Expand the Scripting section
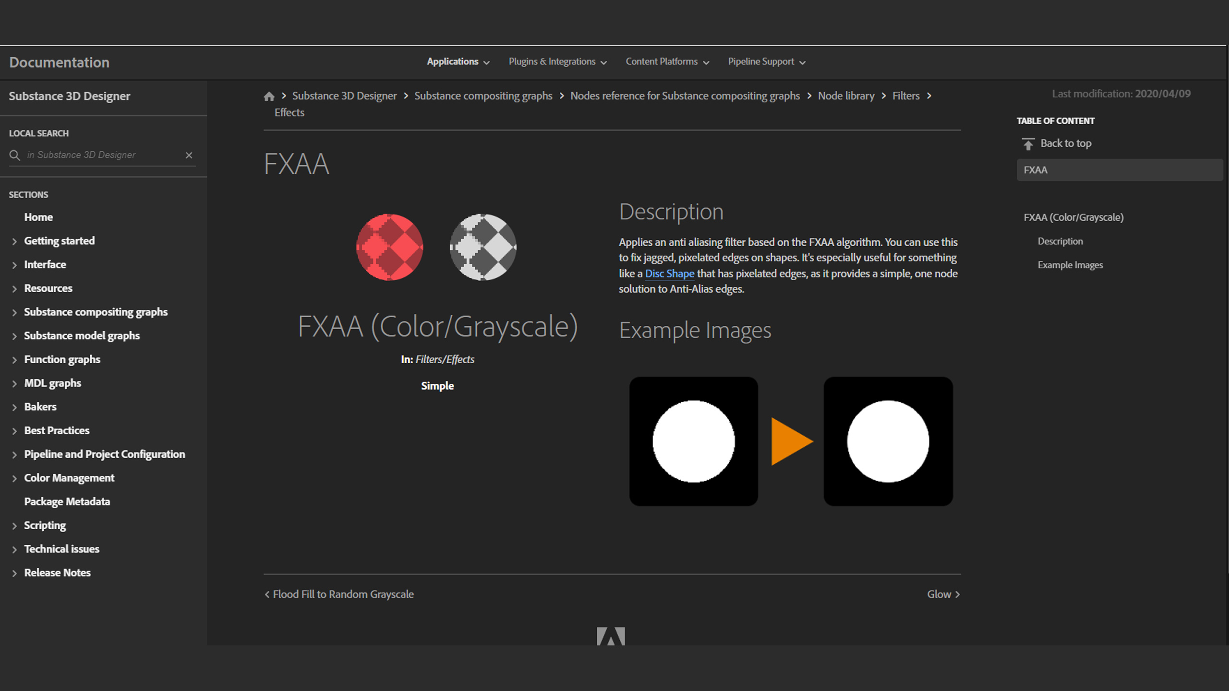 [x=14, y=526]
